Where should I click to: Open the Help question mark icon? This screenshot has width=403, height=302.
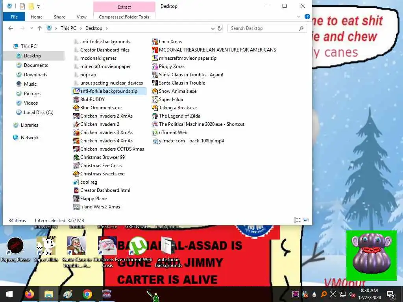(x=307, y=17)
